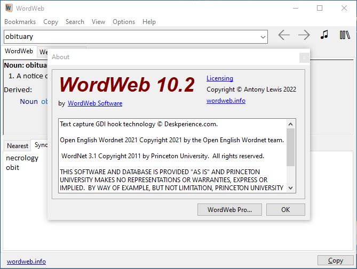Screen dimensions: 357x269
Task: Click the WordWeb app icon in title bar
Action: click(9, 8)
